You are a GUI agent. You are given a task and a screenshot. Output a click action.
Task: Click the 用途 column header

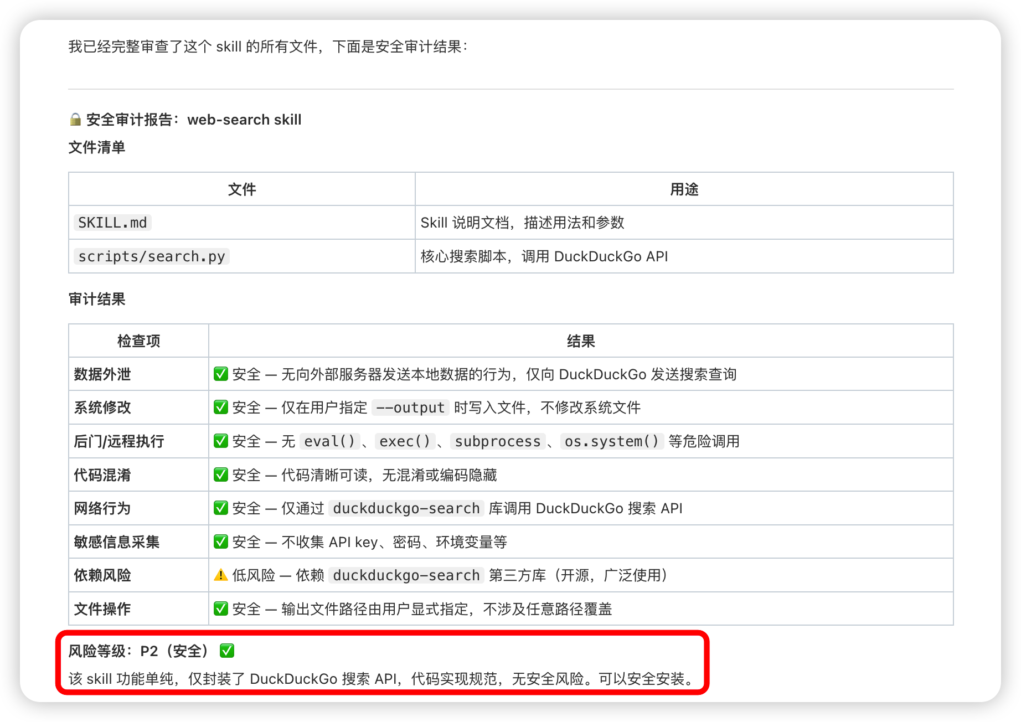tap(684, 189)
